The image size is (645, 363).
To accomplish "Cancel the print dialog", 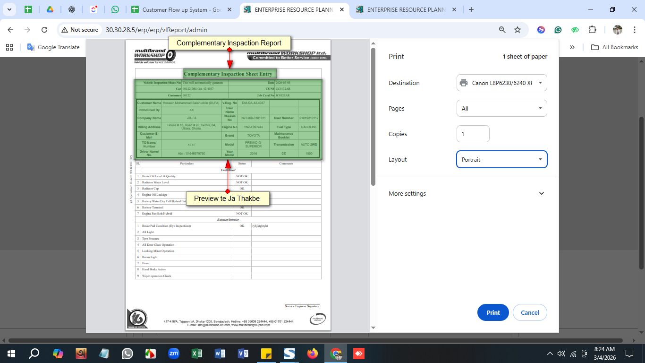I will (530, 312).
